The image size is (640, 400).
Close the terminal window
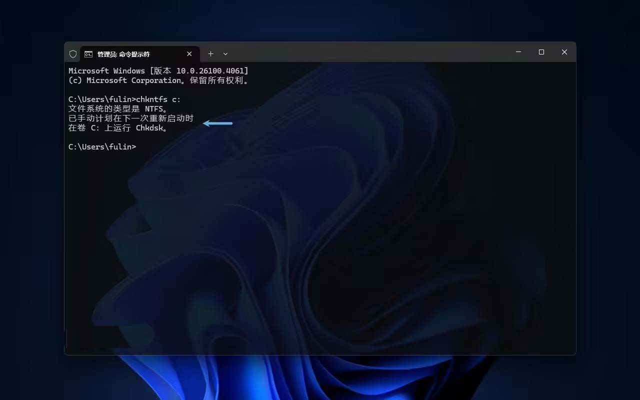point(564,52)
